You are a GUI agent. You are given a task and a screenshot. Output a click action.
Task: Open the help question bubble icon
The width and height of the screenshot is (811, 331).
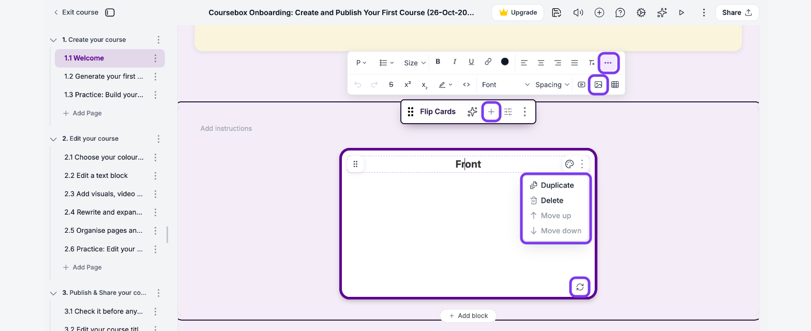620,12
